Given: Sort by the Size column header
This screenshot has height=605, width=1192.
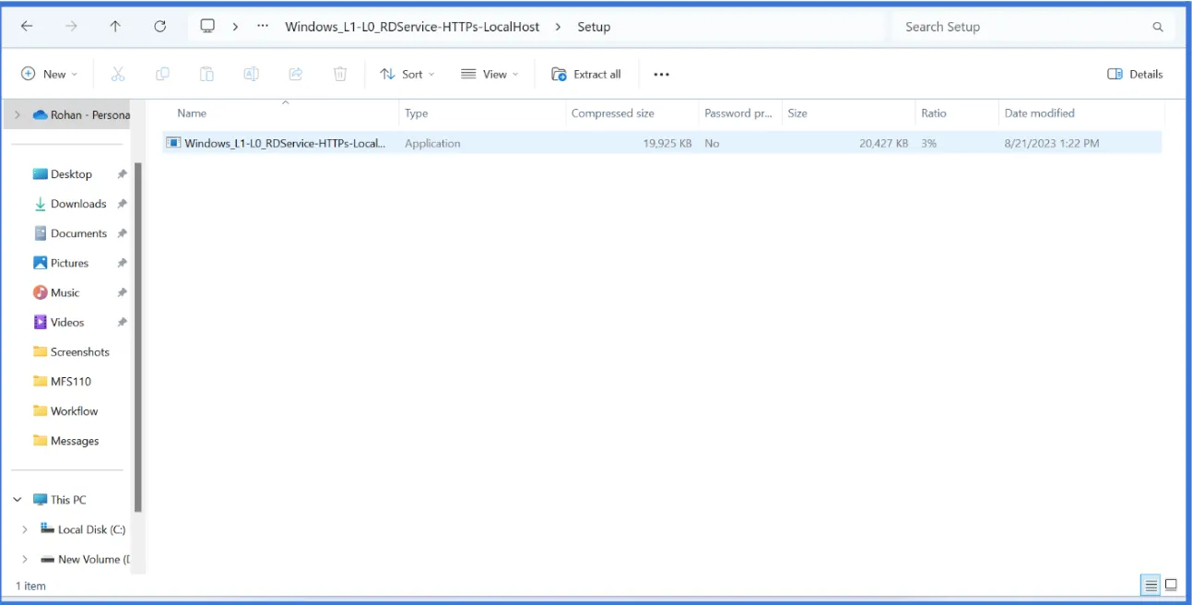Looking at the screenshot, I should [797, 113].
